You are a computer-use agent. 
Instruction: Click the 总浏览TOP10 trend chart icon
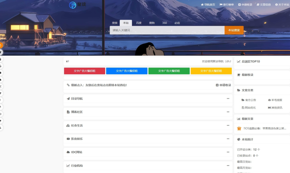(239, 61)
